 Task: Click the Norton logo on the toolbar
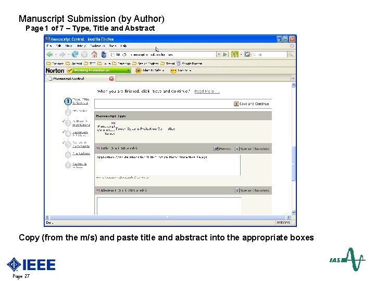pyautogui.click(x=55, y=70)
